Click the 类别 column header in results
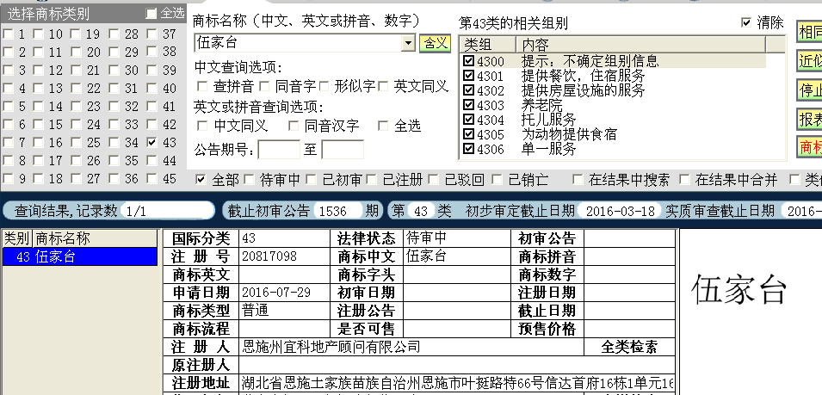Image resolution: width=822 pixels, height=395 pixels. click(x=17, y=238)
